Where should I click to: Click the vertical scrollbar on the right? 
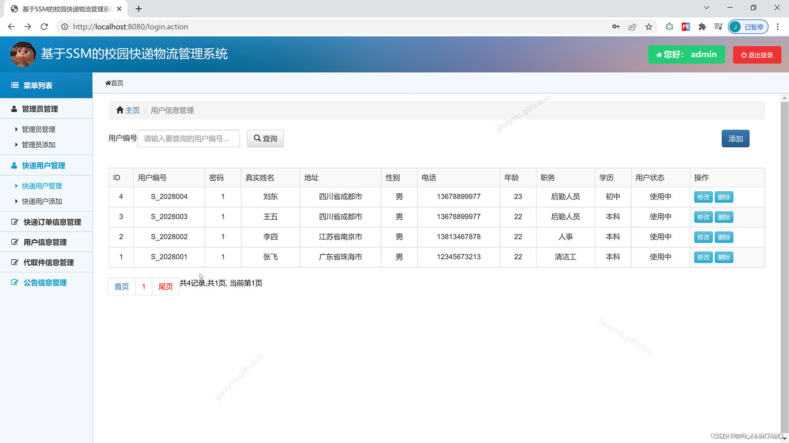click(x=784, y=246)
